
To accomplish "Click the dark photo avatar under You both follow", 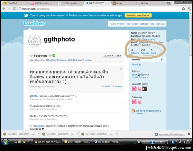I will [145, 89].
